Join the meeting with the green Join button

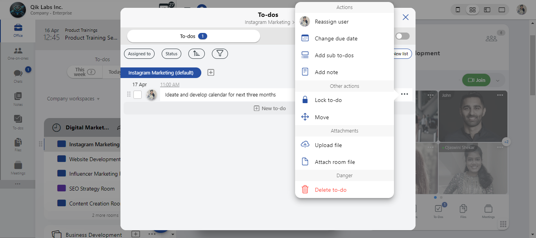[x=476, y=80]
